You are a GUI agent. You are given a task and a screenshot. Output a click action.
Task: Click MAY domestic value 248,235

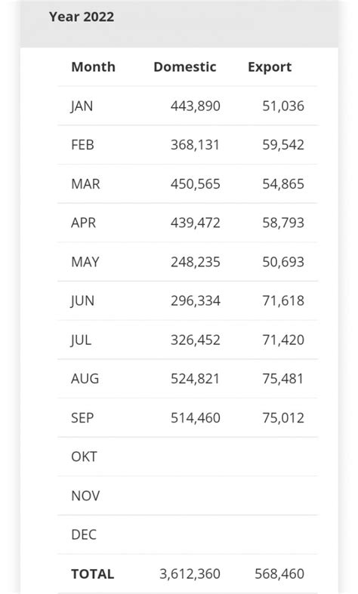coord(196,262)
